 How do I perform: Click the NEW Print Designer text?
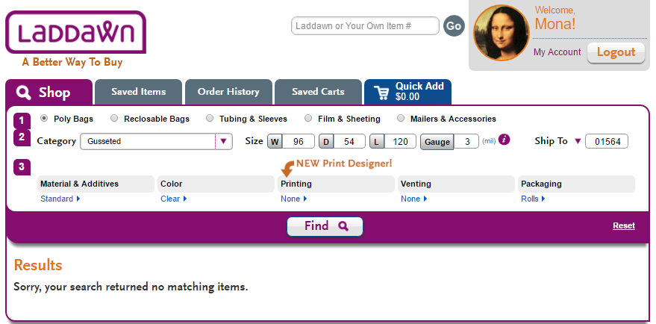(x=344, y=163)
